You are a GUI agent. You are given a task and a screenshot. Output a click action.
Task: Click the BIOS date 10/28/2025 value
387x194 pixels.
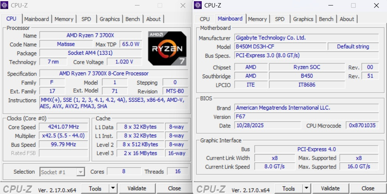pyautogui.click(x=268, y=125)
